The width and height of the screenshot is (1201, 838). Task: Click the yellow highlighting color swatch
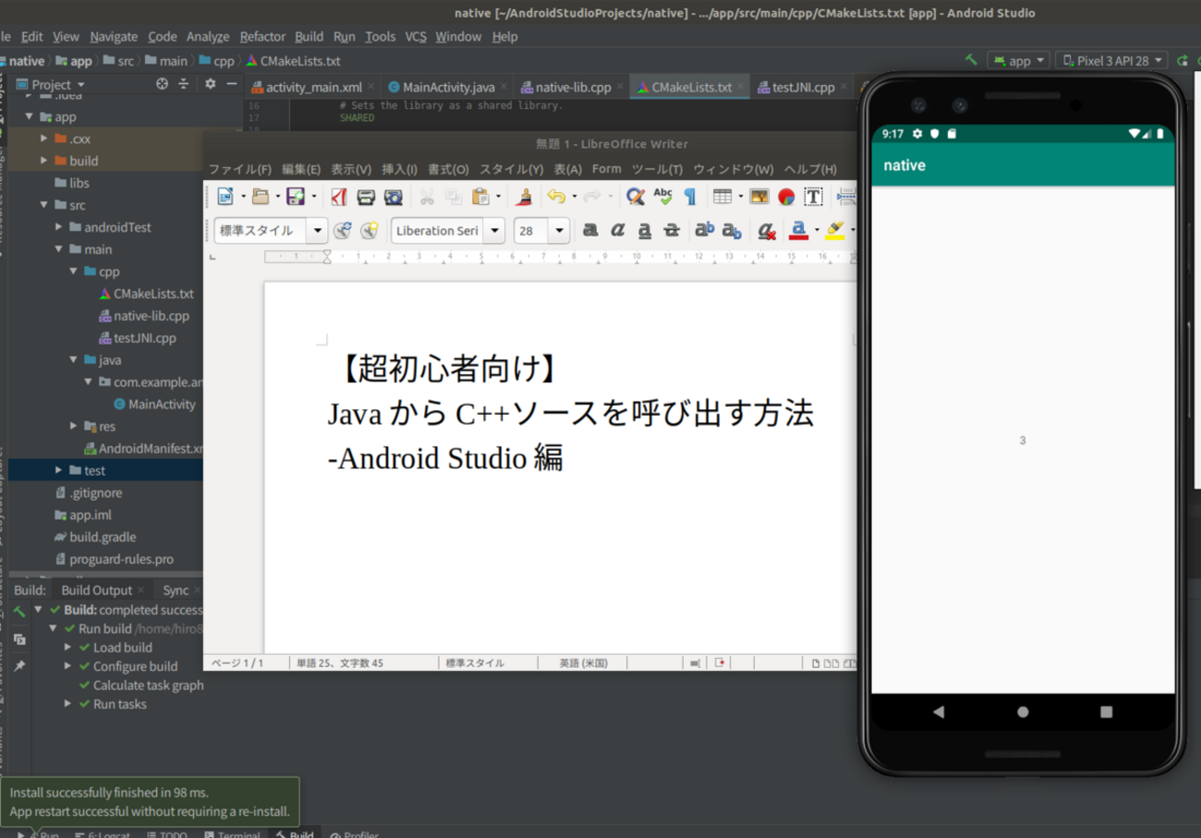click(834, 230)
